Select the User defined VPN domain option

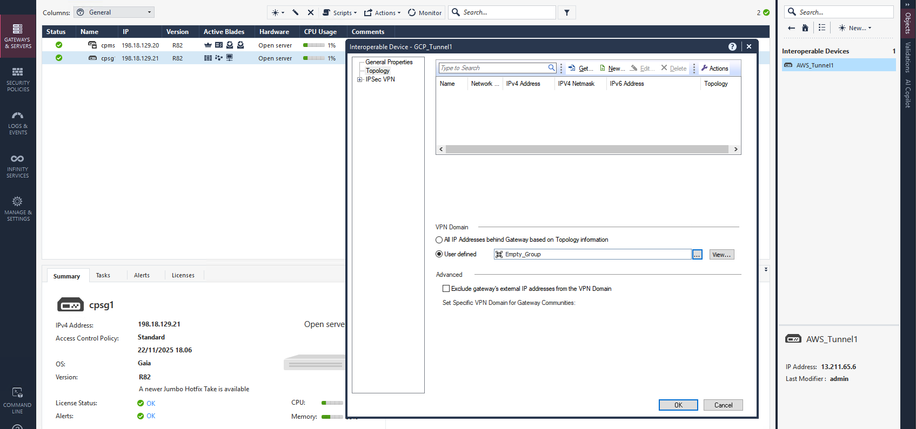tap(439, 254)
